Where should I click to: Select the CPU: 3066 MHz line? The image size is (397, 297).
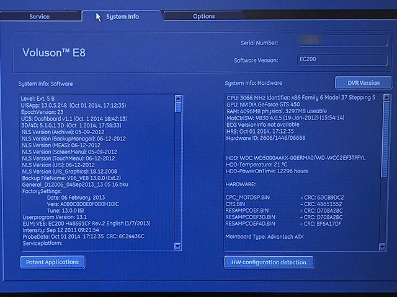[301, 98]
